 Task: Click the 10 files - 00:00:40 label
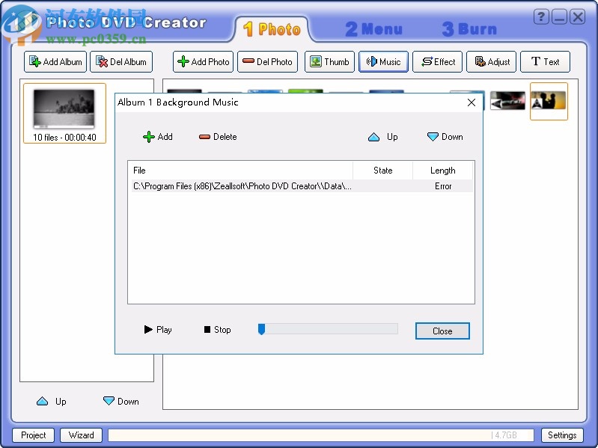[64, 137]
